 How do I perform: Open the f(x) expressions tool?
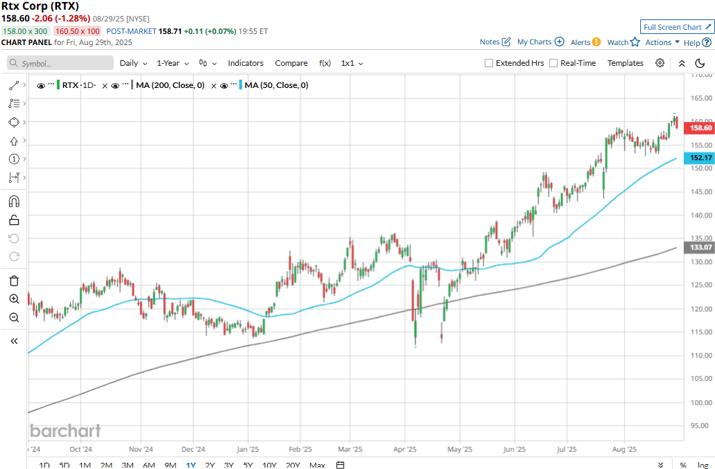[325, 63]
